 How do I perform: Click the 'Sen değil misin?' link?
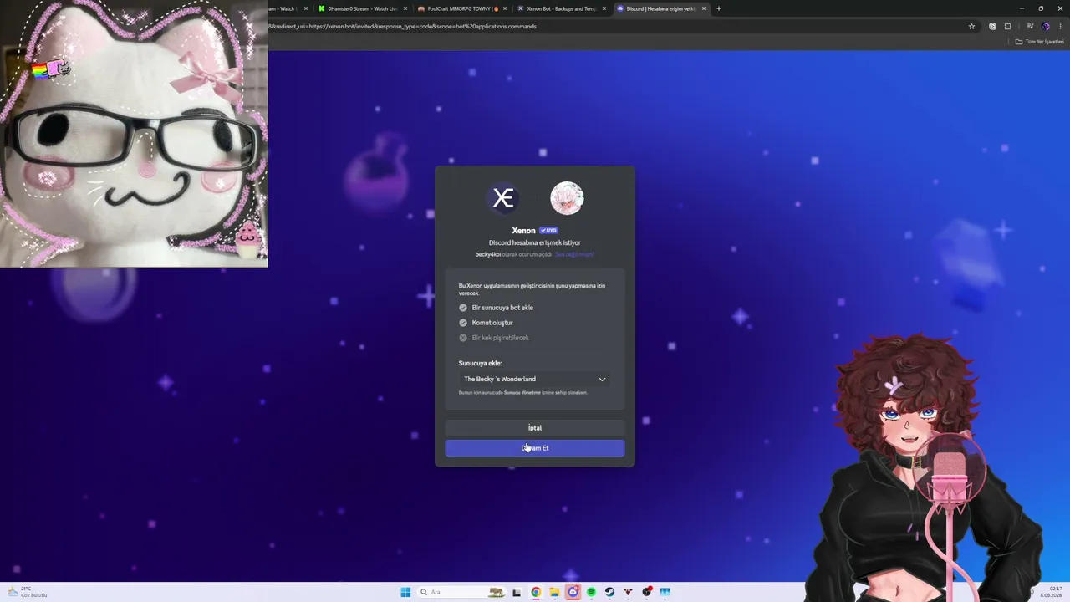point(574,254)
